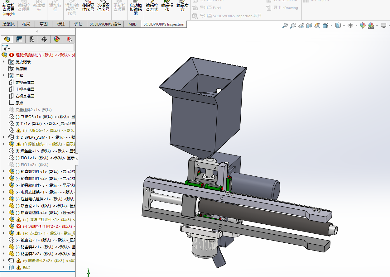
Task: Click 选择零件序号 tool
Action: [x=103, y=6]
